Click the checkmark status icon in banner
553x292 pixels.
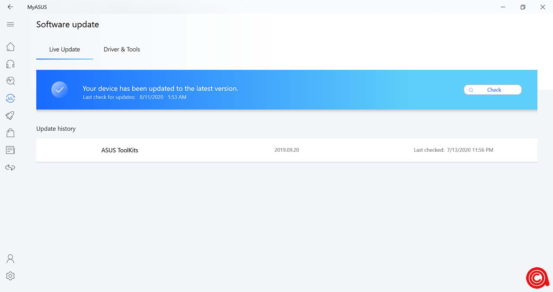[60, 90]
